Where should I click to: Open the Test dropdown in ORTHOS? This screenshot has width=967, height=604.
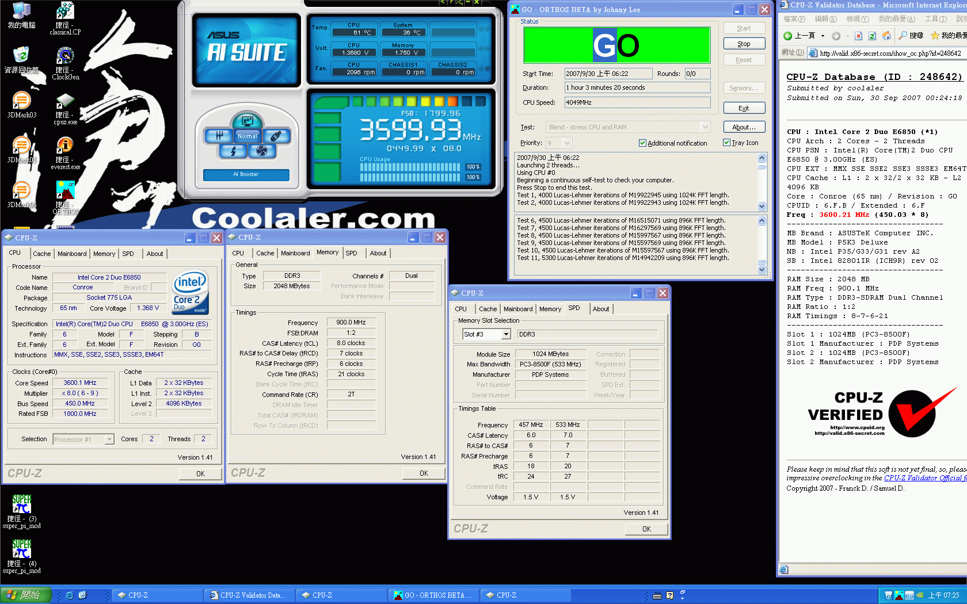click(x=705, y=127)
